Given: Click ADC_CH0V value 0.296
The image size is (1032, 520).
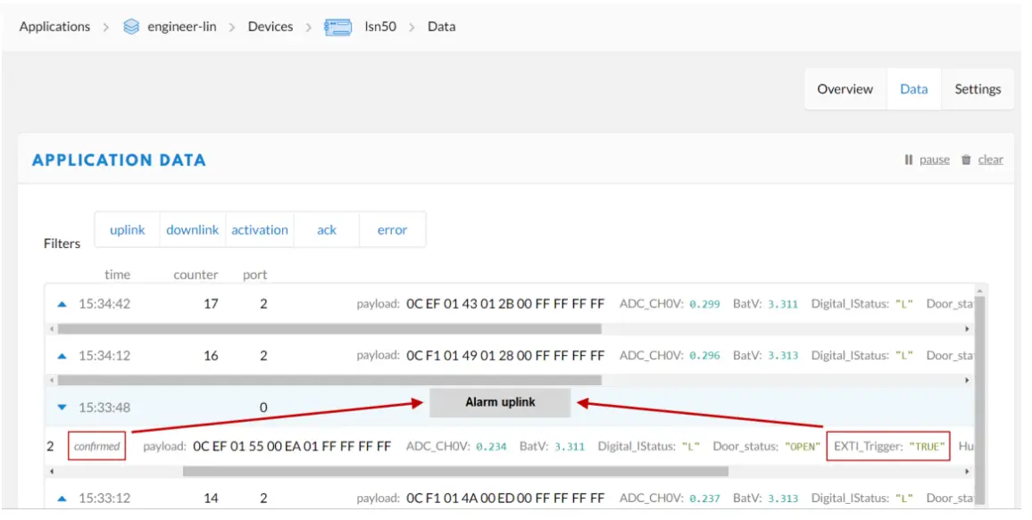Looking at the screenshot, I should (704, 356).
